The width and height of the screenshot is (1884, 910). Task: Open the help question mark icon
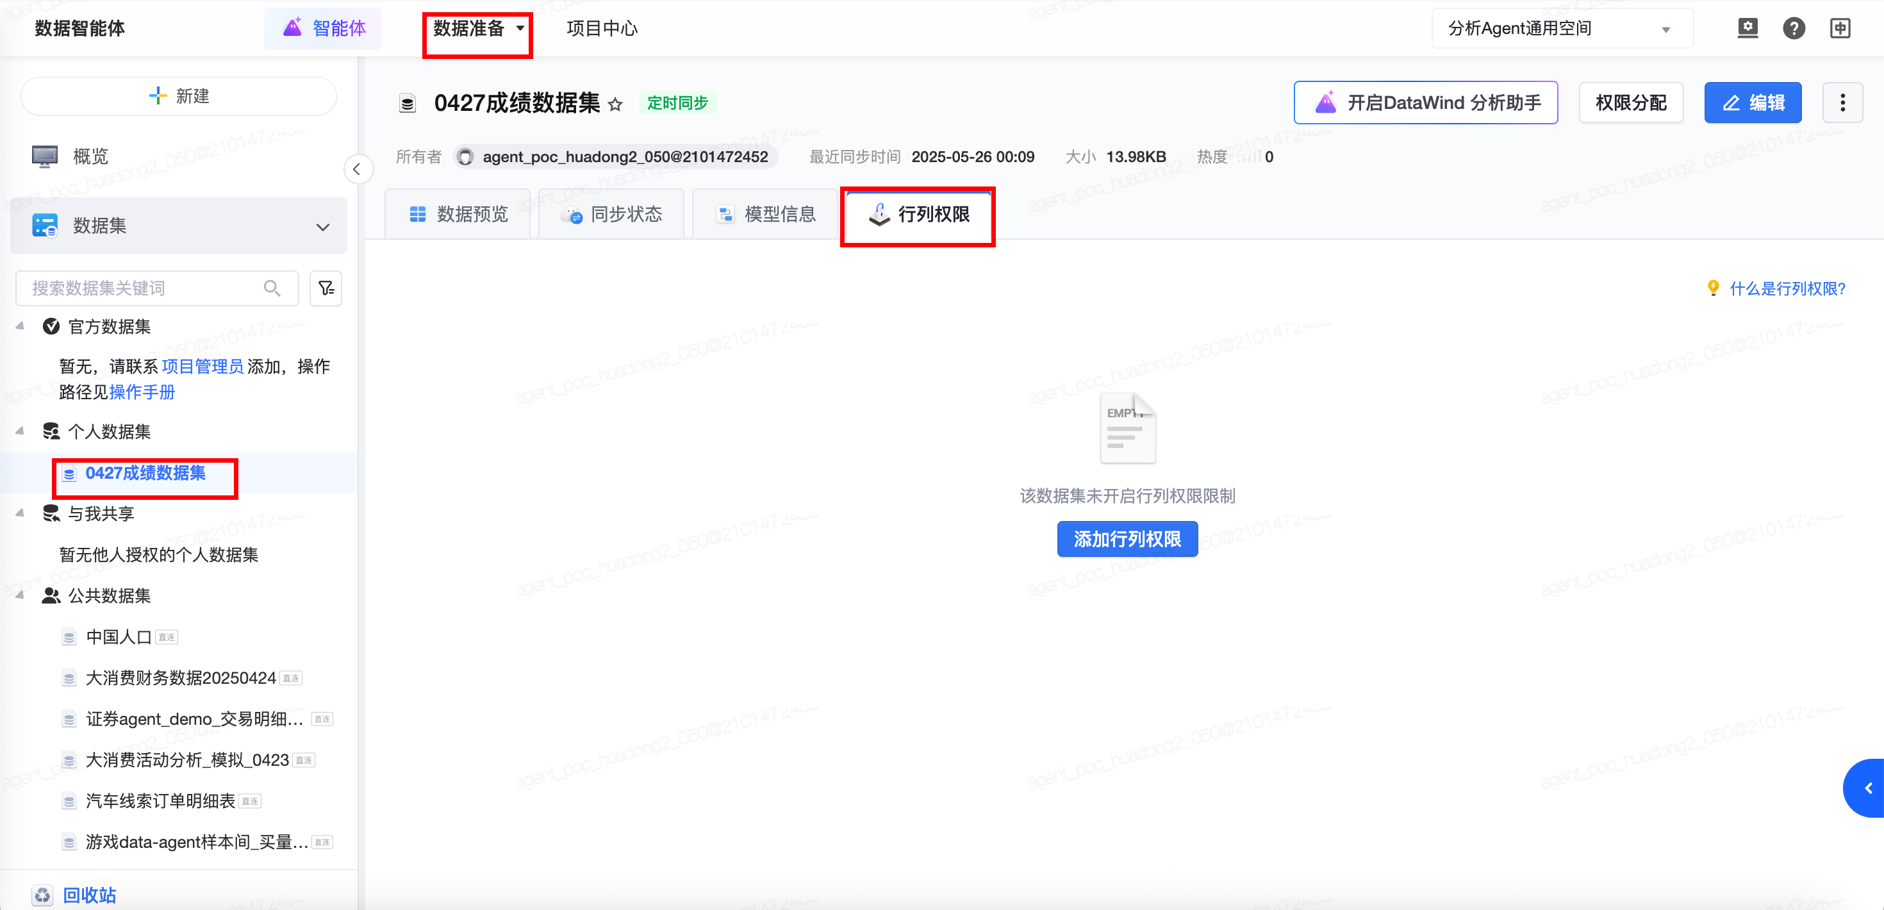click(x=1793, y=29)
